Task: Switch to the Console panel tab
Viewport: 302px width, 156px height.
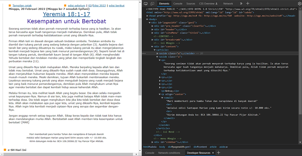Action: 178,4
